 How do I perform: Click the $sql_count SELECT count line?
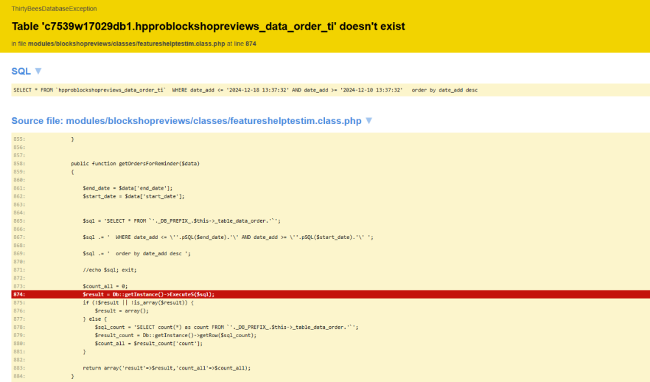tap(226, 327)
